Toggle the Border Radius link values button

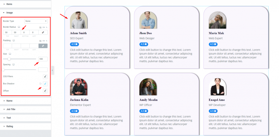click(x=43, y=33)
